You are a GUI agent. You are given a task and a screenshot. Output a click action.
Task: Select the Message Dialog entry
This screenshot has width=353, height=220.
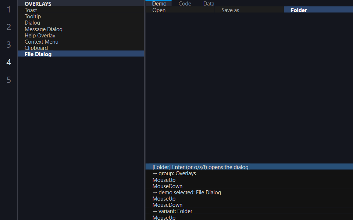81,29
